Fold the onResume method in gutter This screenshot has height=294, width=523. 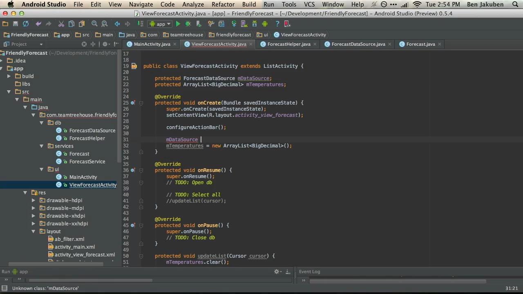pyautogui.click(x=141, y=170)
